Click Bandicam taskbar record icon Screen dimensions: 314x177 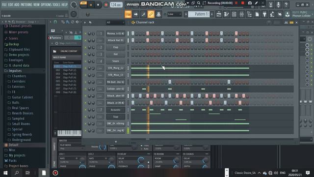click(55, 173)
